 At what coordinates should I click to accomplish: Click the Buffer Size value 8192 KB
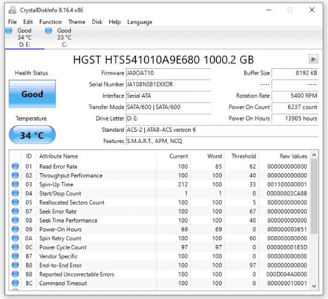click(295, 73)
